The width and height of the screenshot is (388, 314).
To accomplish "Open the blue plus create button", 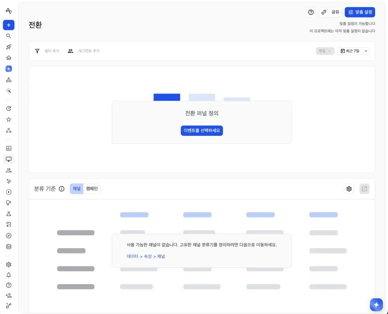I will 9,25.
